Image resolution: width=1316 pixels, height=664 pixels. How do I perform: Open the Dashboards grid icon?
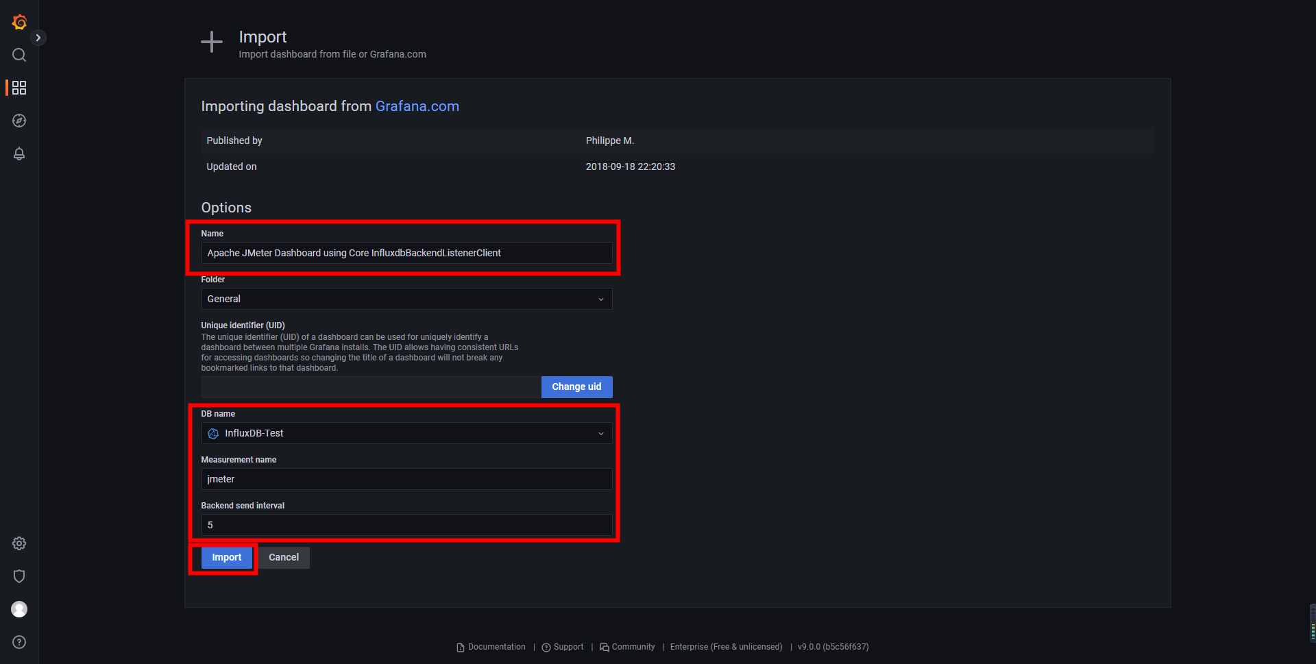click(19, 88)
